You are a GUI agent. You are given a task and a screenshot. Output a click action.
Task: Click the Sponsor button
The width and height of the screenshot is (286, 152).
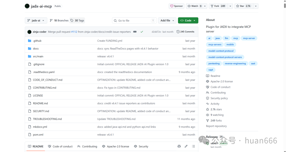[176, 6]
